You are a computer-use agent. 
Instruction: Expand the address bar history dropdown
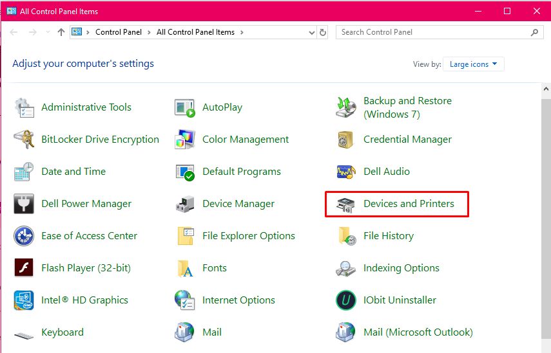[x=311, y=33]
